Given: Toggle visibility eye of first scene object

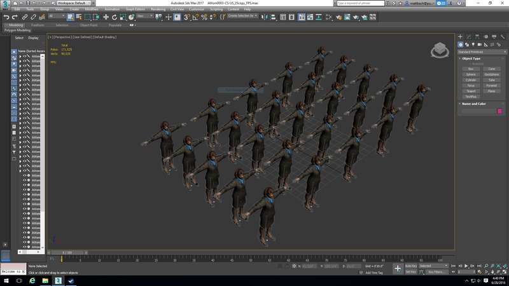Looking at the screenshot, I should click(24, 56).
